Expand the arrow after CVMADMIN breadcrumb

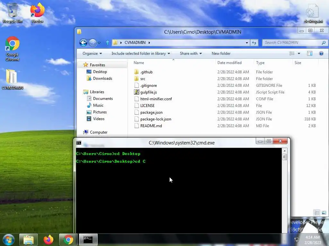149,43
